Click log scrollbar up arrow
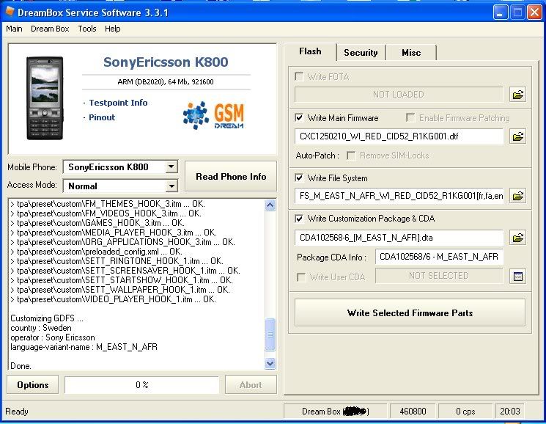 (x=270, y=205)
